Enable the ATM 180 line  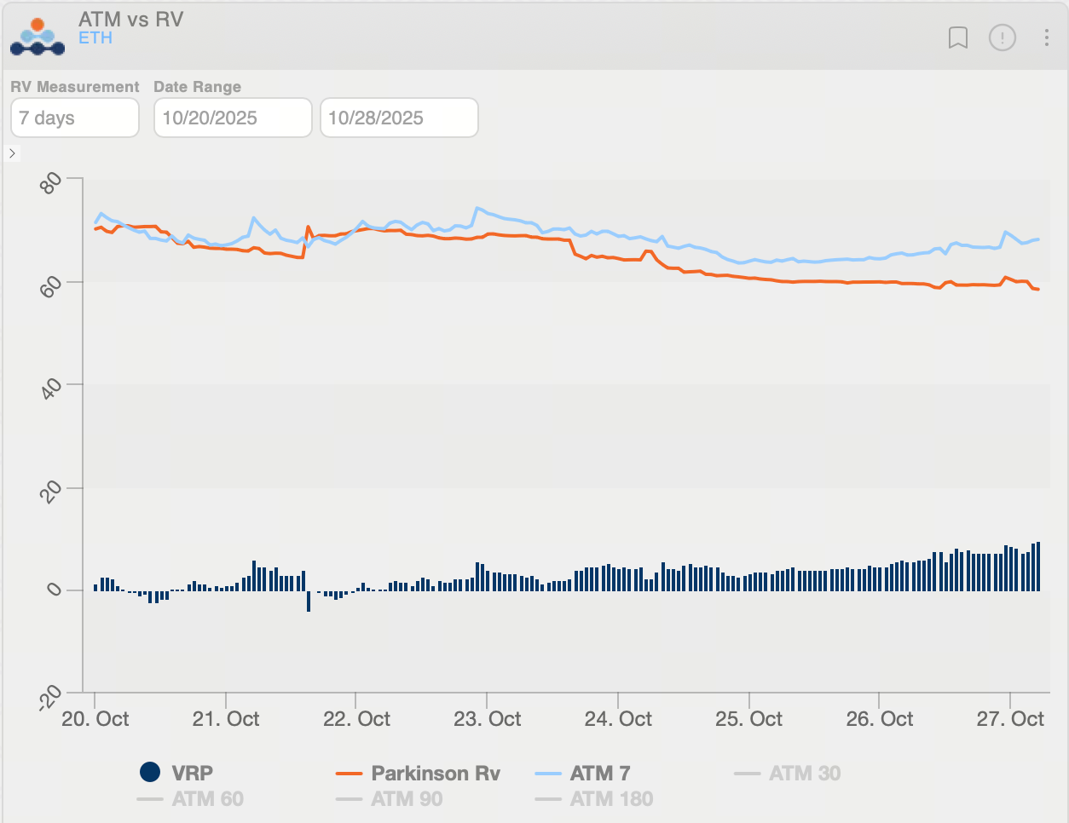click(611, 799)
